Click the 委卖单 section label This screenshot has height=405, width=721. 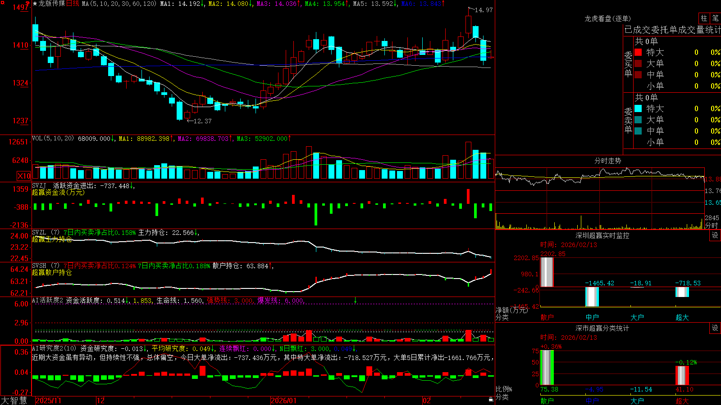[x=628, y=120]
